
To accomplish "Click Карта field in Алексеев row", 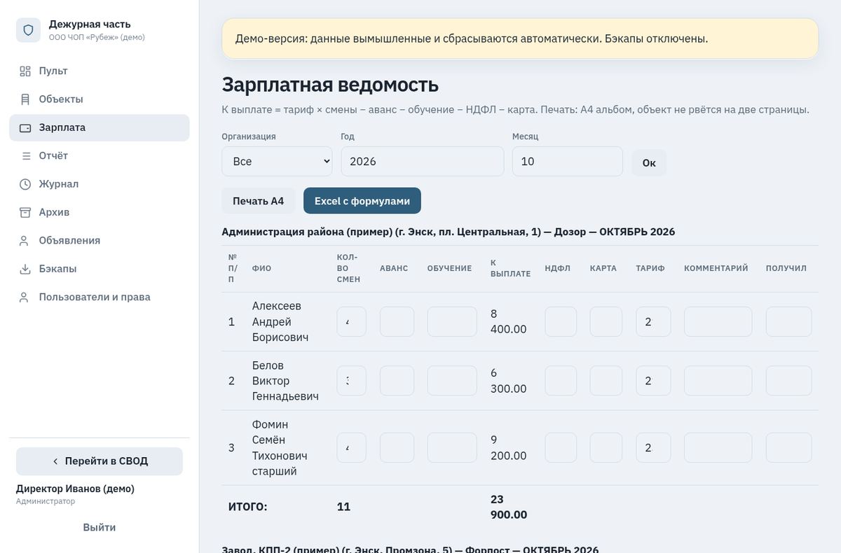I will tap(606, 322).
